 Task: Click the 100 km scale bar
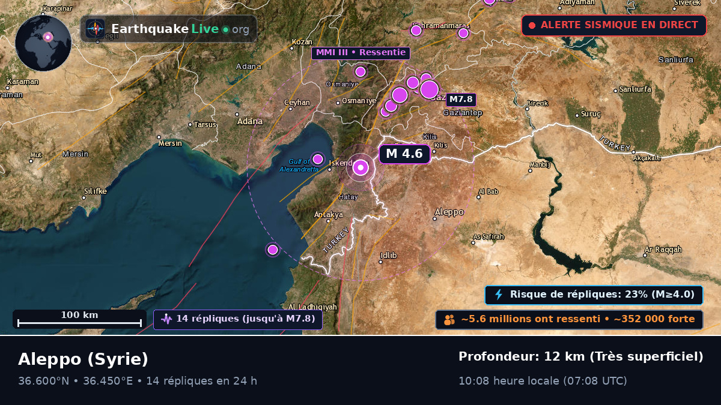click(79, 319)
